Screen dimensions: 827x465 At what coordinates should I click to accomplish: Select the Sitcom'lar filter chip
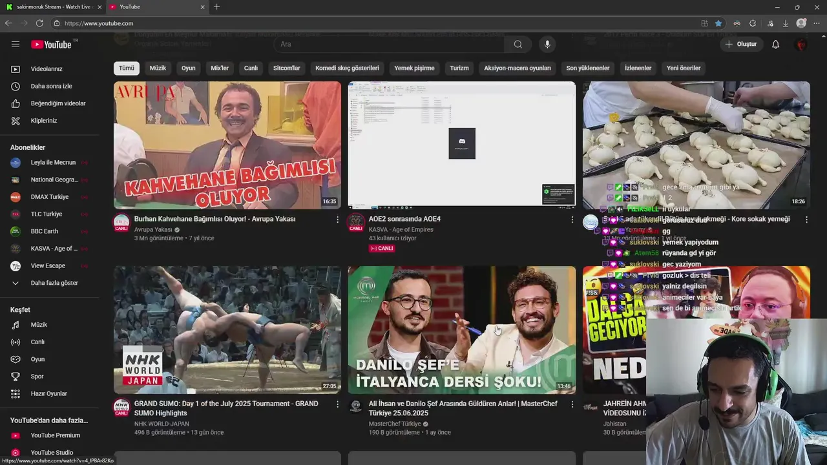287,68
